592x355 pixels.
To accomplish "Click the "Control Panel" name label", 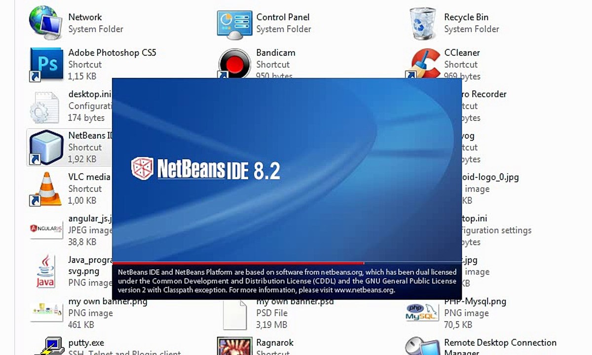I will 284,17.
